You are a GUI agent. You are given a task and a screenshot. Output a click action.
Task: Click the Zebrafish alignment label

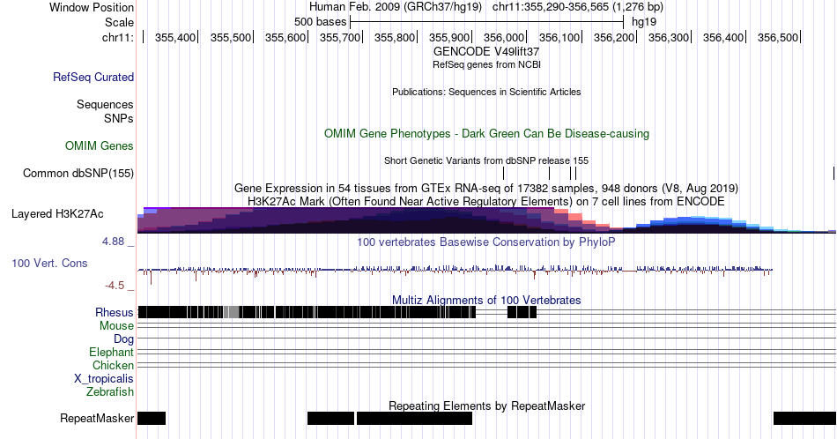click(x=110, y=392)
